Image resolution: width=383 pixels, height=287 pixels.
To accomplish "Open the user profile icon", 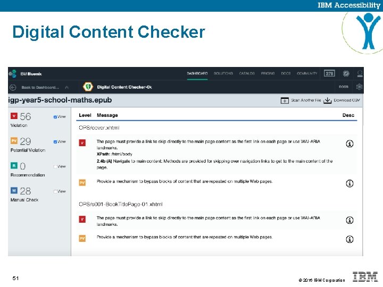I will point(360,73).
